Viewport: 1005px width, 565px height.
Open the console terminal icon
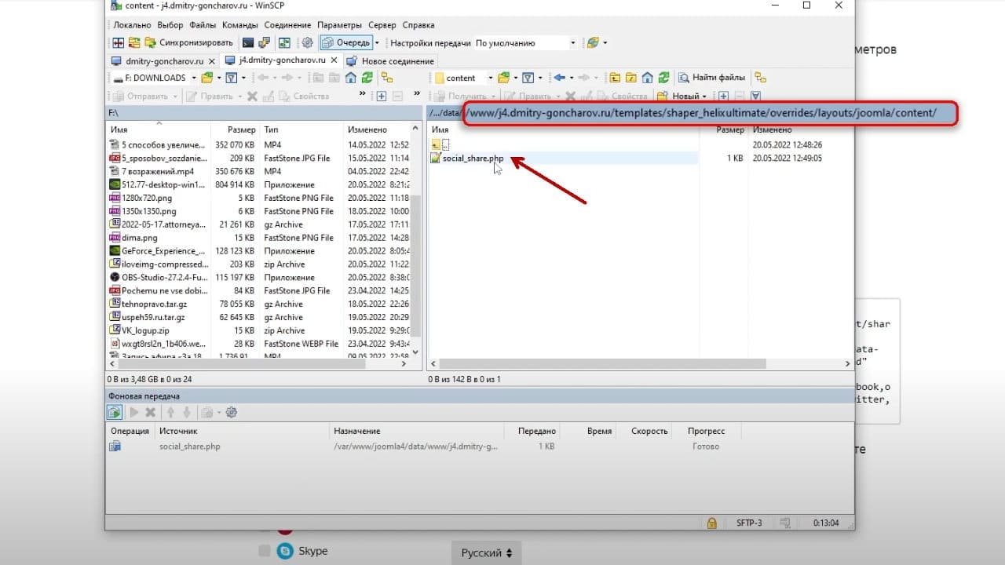coord(248,43)
